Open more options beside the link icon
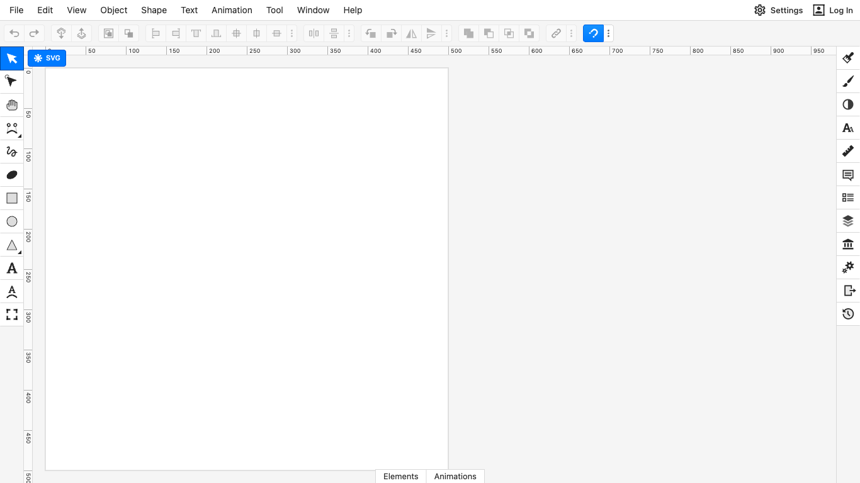 pos(571,33)
